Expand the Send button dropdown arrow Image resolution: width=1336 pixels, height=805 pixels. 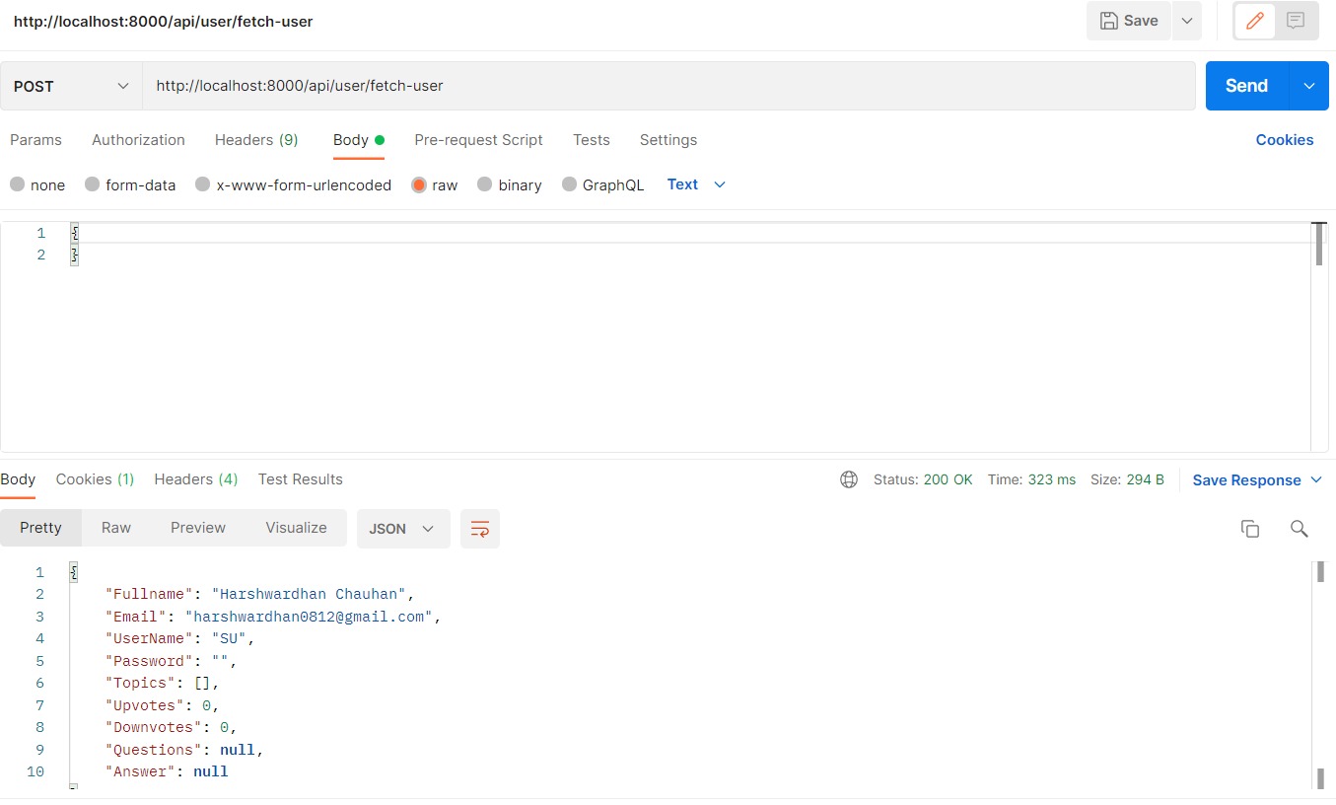pos(1309,86)
